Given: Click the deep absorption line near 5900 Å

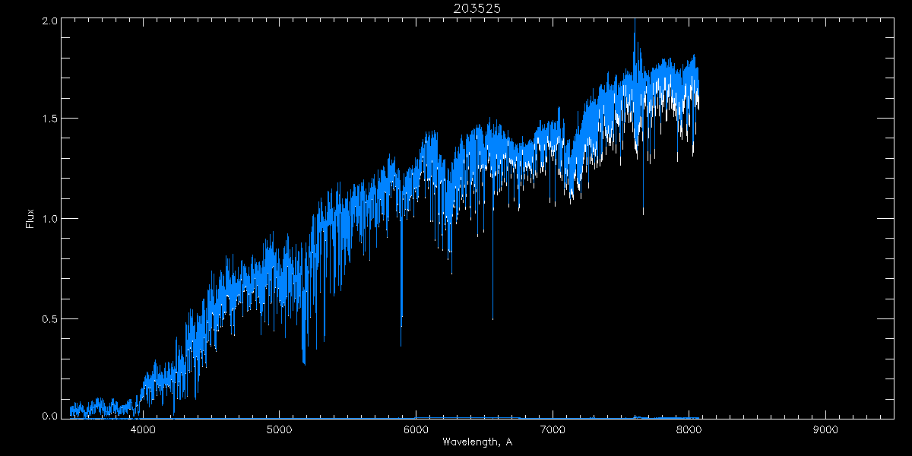Looking at the screenshot, I should [x=401, y=344].
